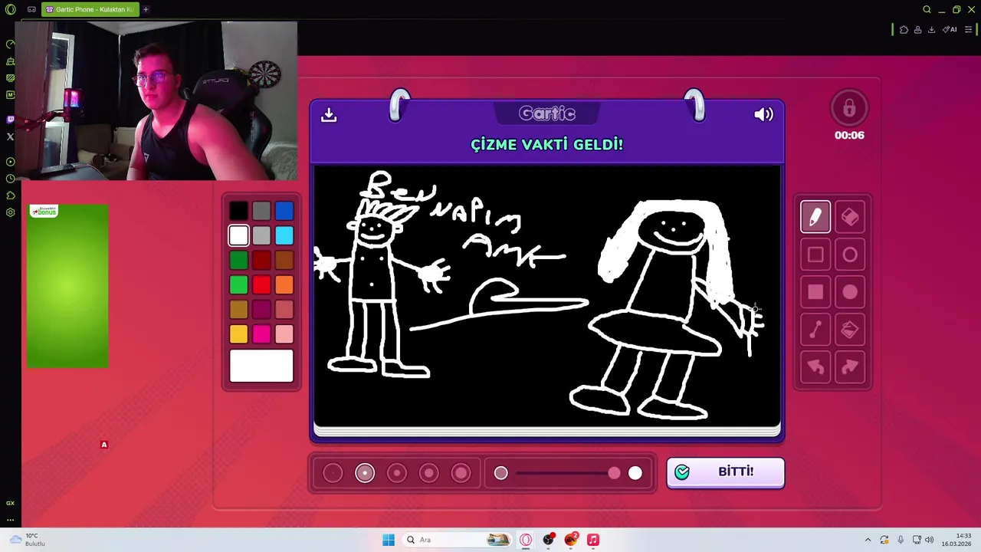The height and width of the screenshot is (552, 981).
Task: Adjust the brush opacity slider
Action: (568, 473)
